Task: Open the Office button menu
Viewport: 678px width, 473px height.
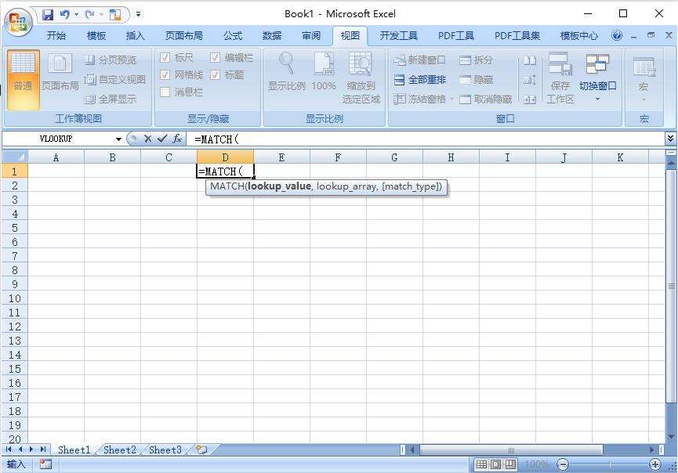Action: click(x=18, y=22)
